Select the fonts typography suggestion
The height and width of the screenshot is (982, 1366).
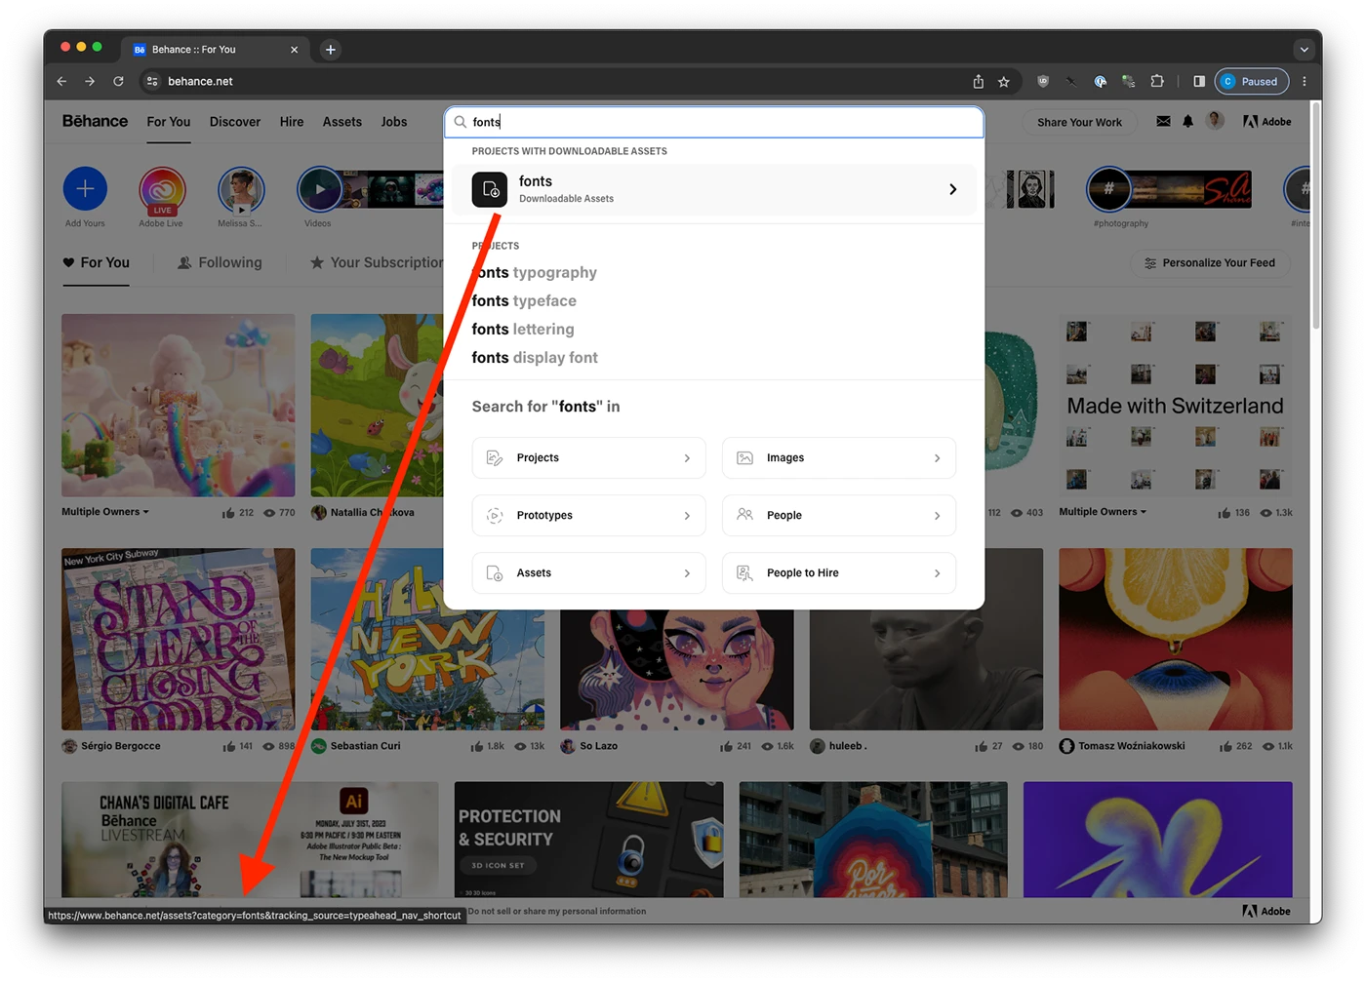(x=536, y=273)
